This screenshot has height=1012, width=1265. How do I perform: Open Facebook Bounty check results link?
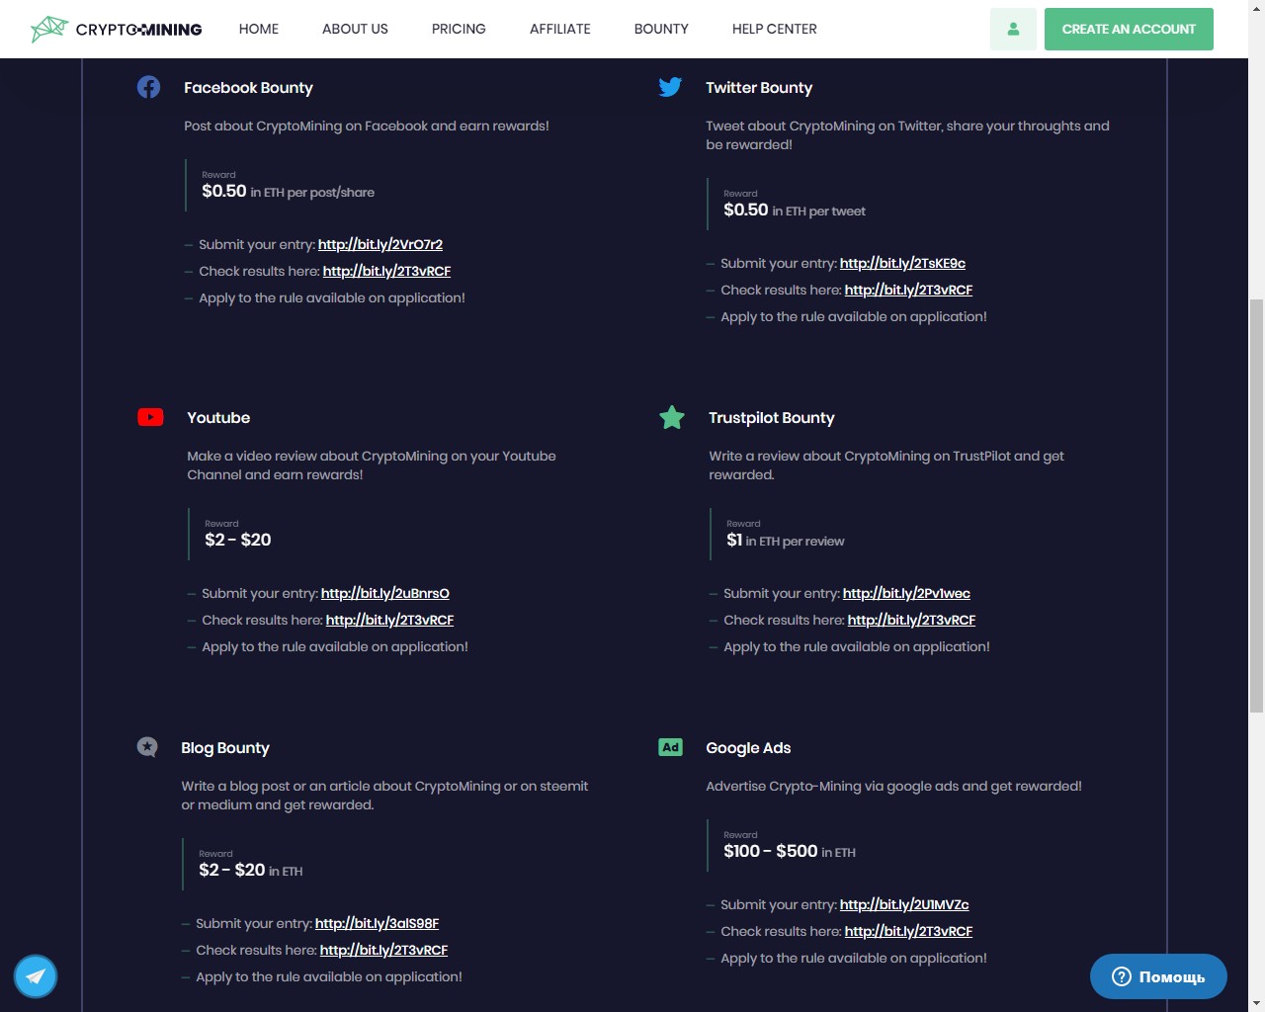tap(386, 271)
